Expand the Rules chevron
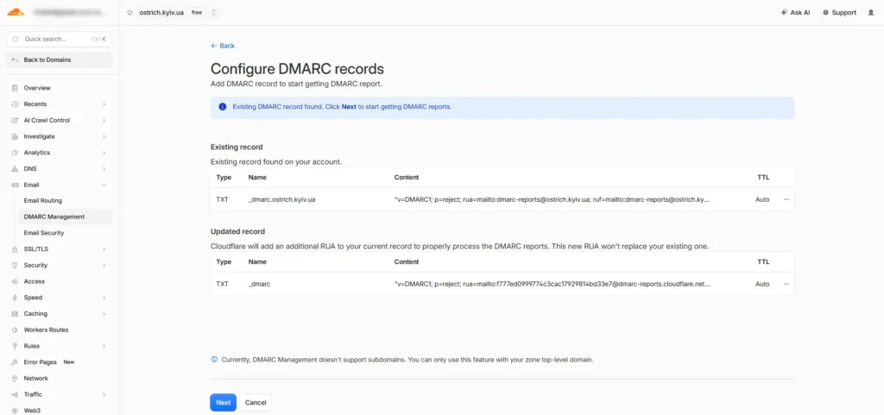 [x=104, y=346]
